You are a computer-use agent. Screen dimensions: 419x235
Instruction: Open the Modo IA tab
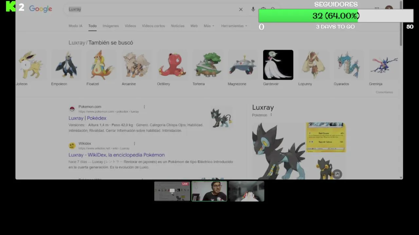click(75, 26)
